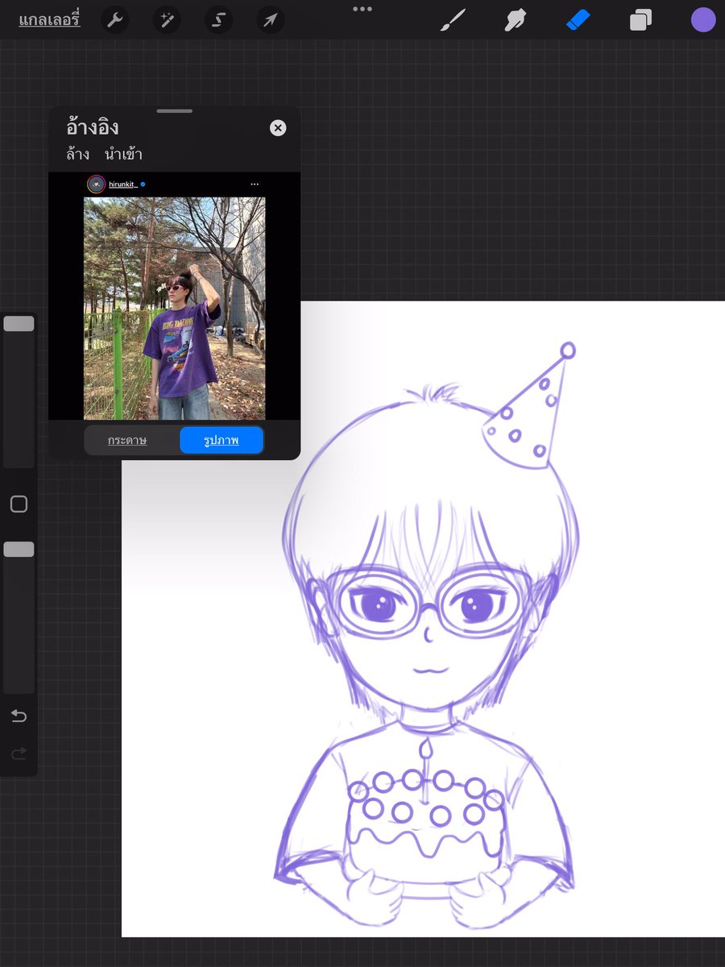Click the verified badge next to hirunkit_
This screenshot has height=967, width=725.
pyautogui.click(x=143, y=185)
